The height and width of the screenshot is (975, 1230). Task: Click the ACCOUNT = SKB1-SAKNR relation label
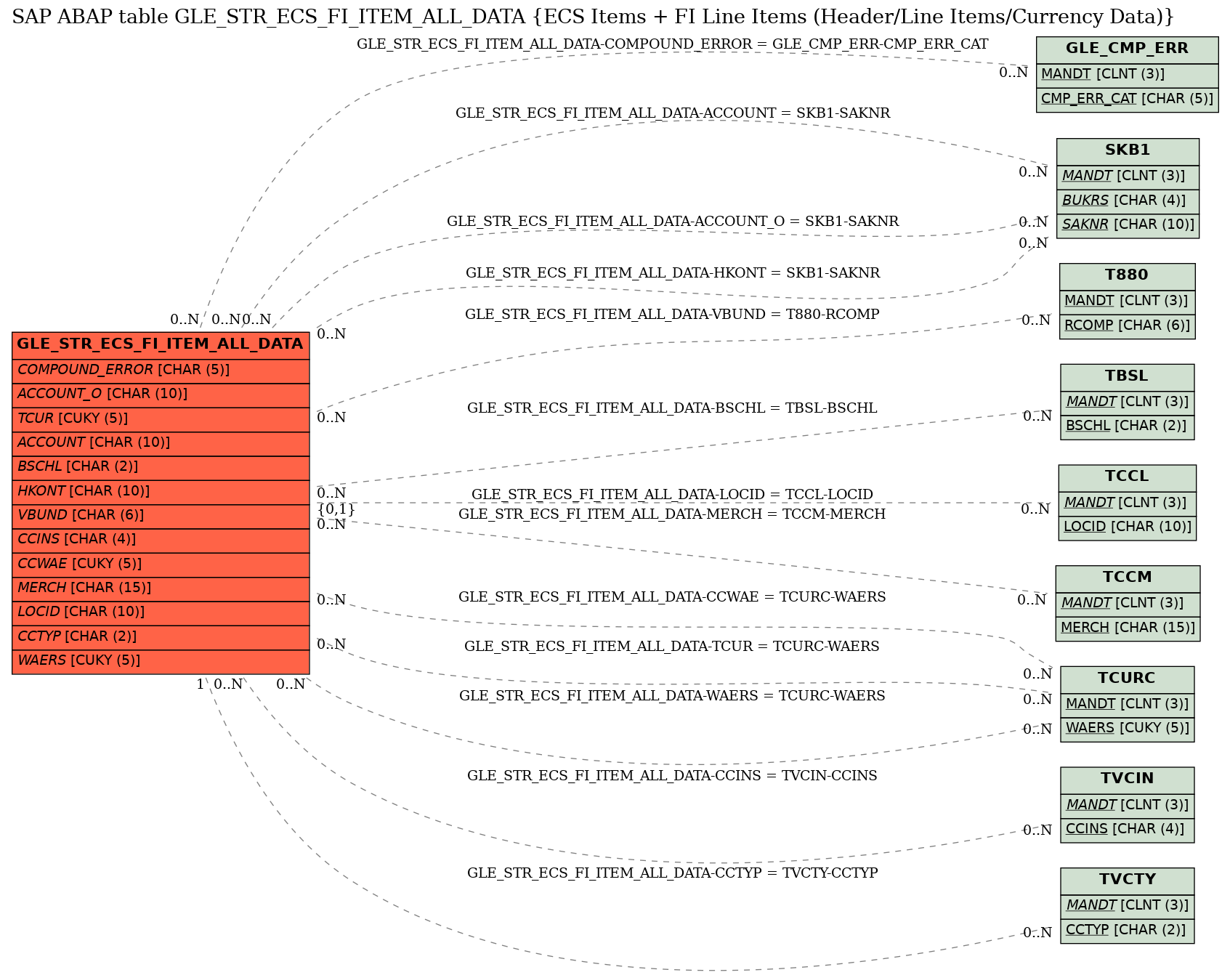coord(672,113)
